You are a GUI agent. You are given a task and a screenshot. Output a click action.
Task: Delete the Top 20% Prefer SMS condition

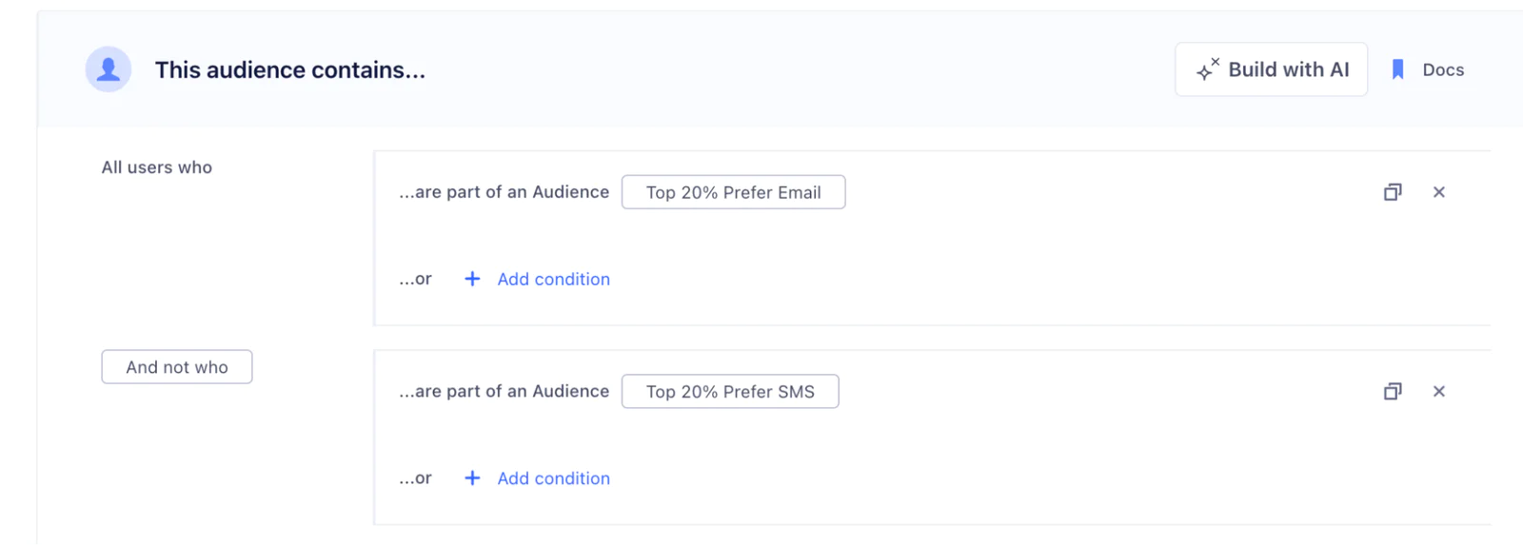click(1439, 392)
